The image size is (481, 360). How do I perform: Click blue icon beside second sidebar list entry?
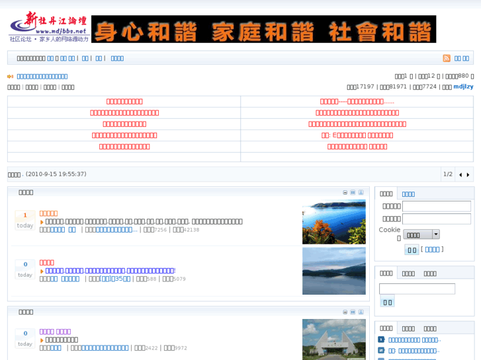(381, 350)
